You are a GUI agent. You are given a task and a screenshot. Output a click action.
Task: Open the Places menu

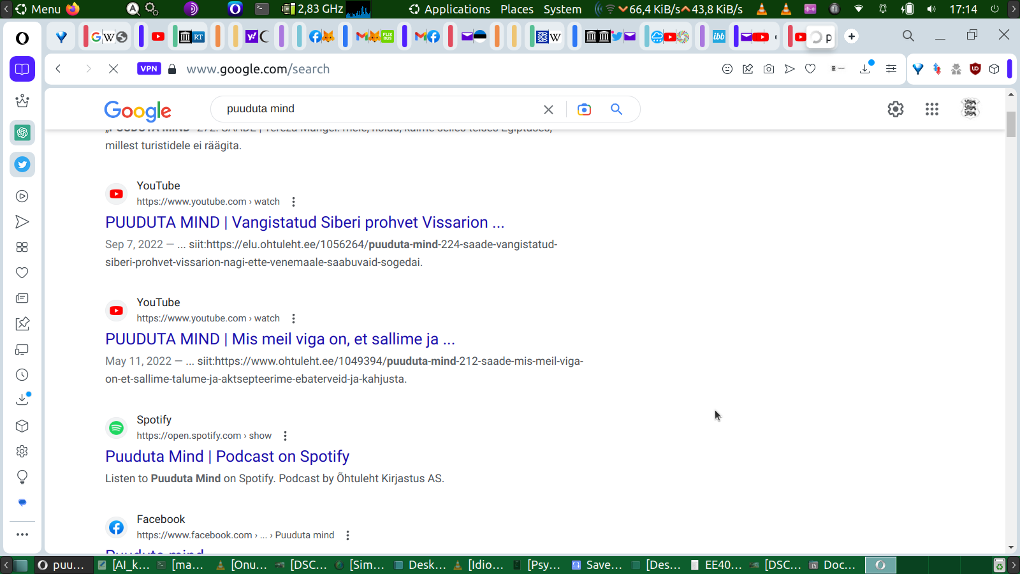pyautogui.click(x=517, y=9)
